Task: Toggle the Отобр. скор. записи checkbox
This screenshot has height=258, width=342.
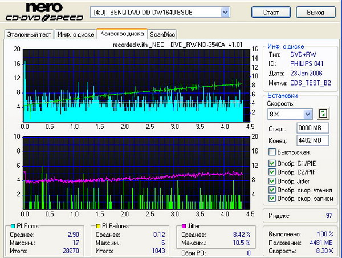Action: (x=272, y=199)
